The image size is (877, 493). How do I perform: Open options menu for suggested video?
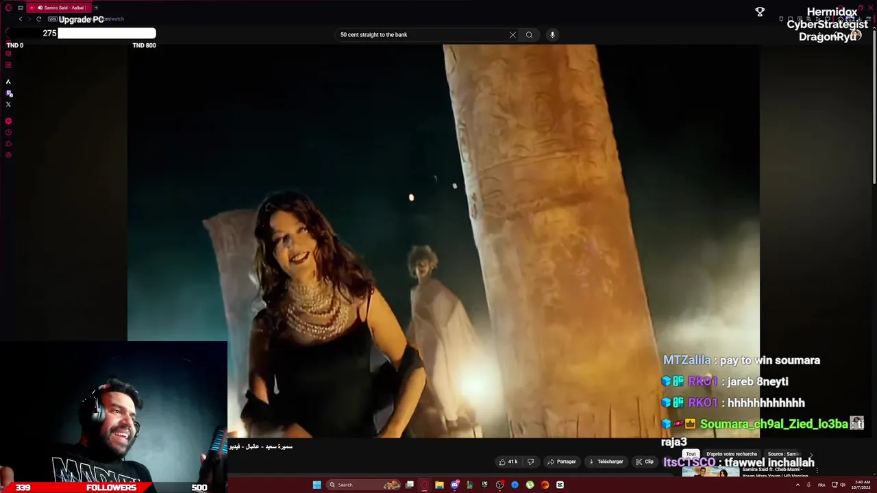coord(817,470)
